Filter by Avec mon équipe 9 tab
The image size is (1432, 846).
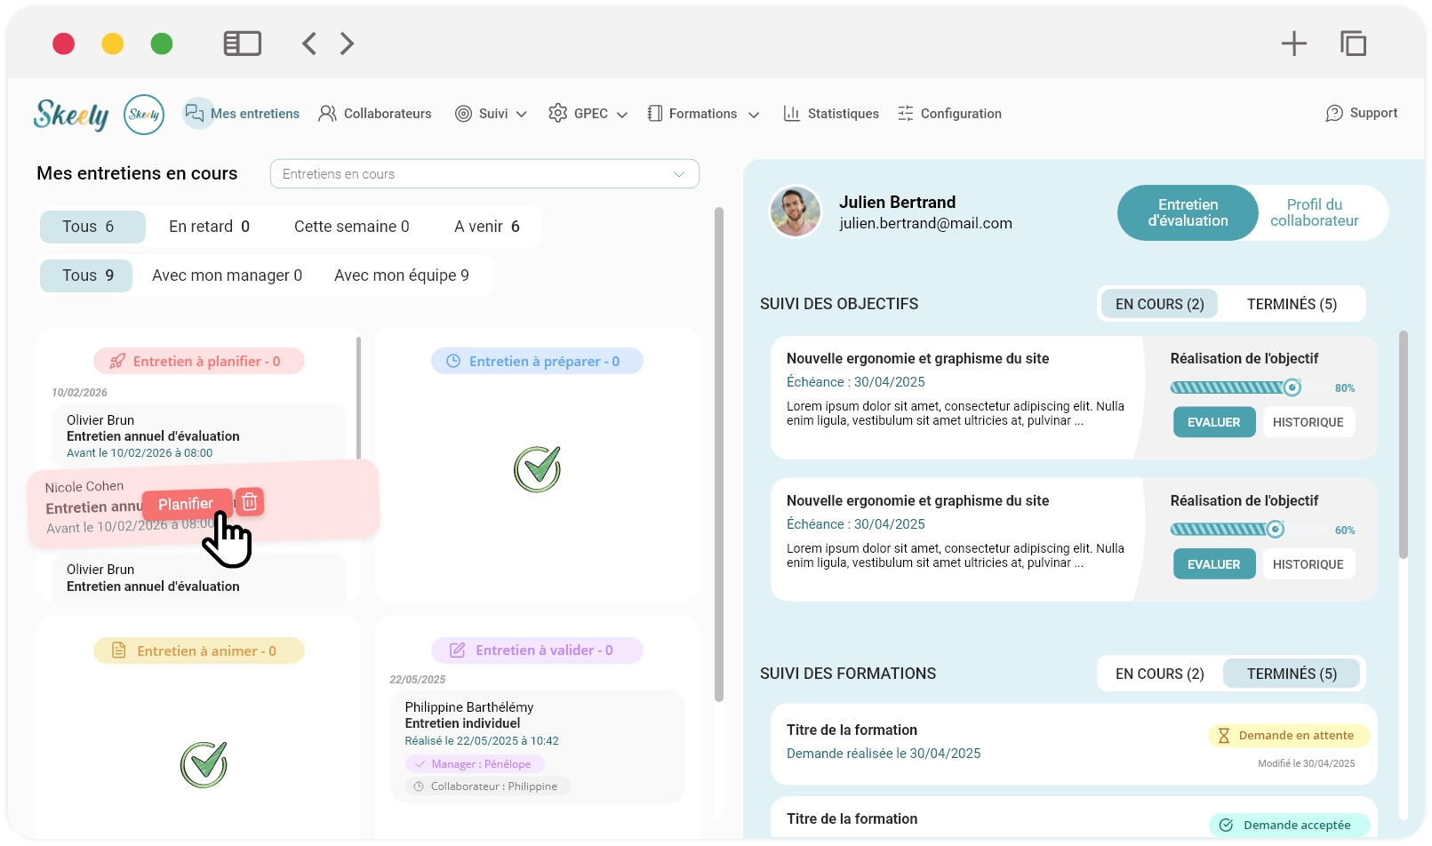point(401,275)
